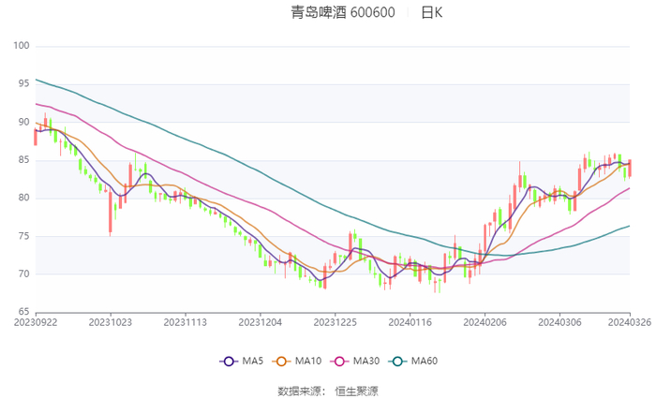The height and width of the screenshot is (399, 656).
Task: Toggle the MA60 legend marker
Action: pos(397,362)
